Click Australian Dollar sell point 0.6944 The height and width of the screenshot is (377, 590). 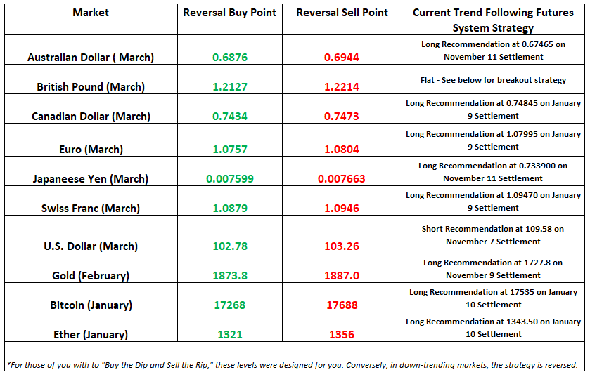point(342,58)
